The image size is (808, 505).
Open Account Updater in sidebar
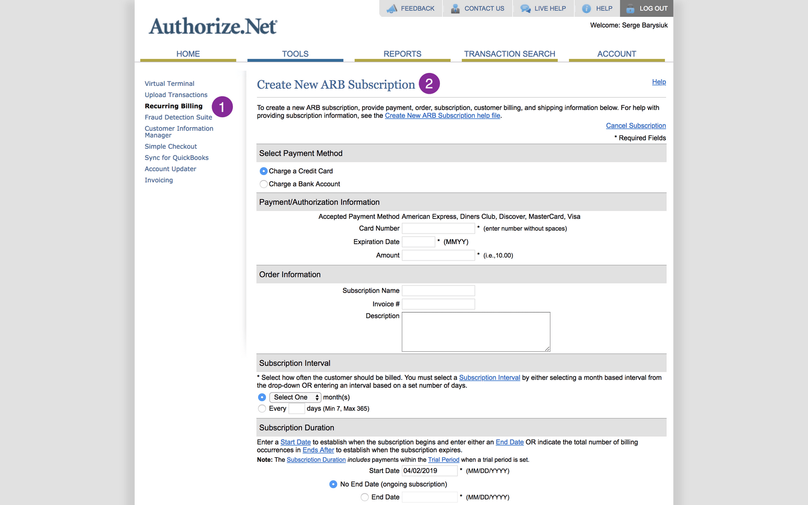pyautogui.click(x=171, y=169)
